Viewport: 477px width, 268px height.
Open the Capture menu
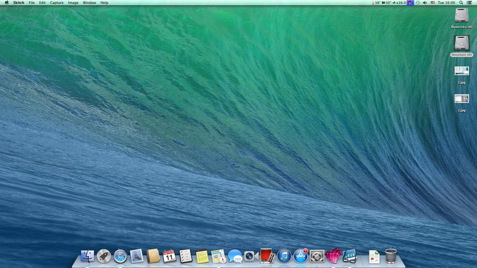[57, 3]
